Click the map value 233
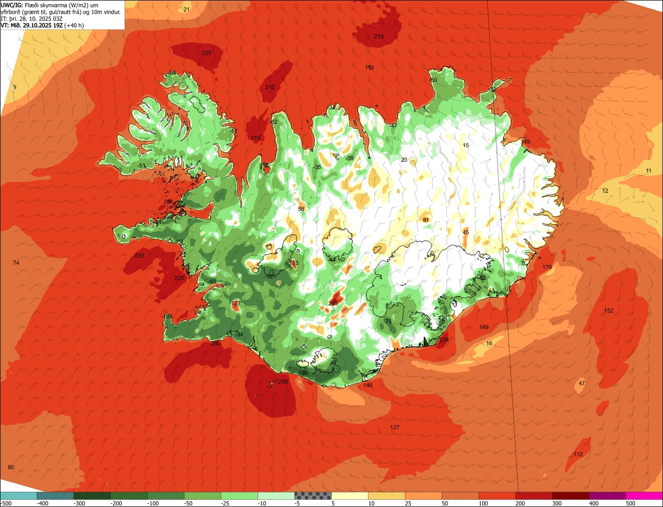 point(139,256)
